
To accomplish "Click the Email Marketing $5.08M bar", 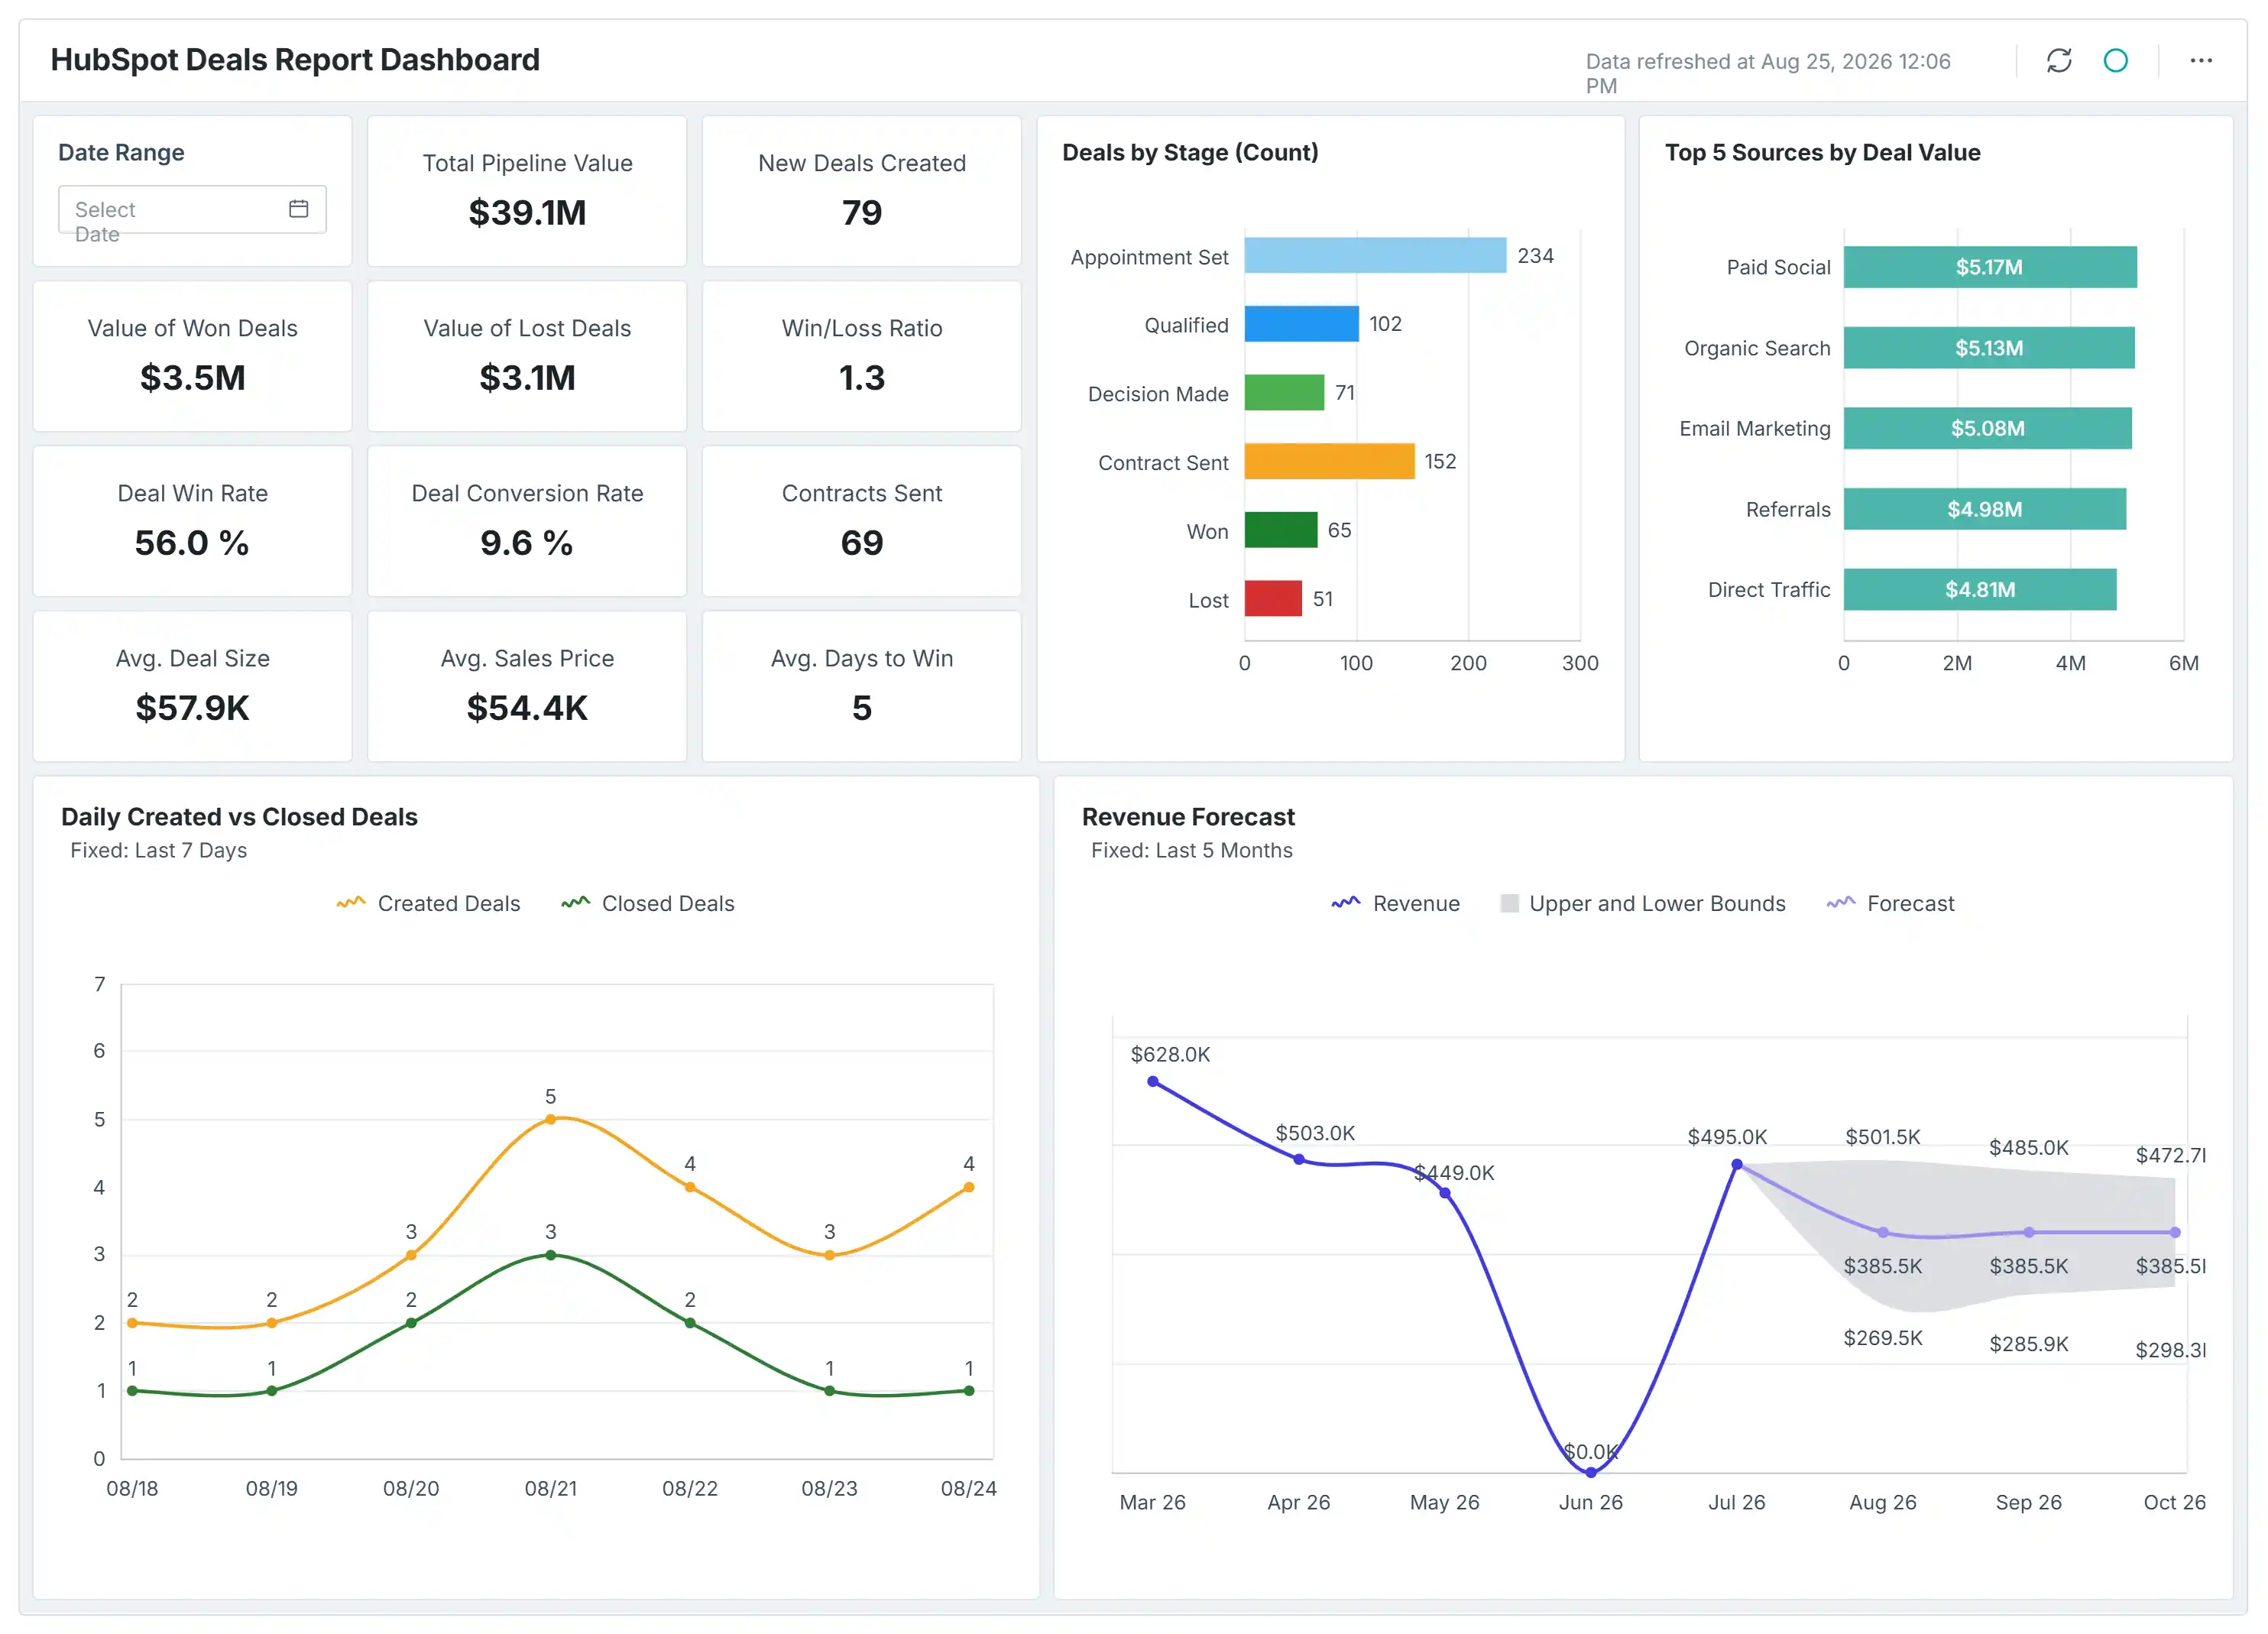I will pyautogui.click(x=1988, y=429).
